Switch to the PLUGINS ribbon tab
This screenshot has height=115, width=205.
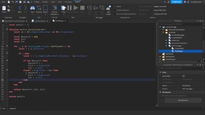[68, 2]
